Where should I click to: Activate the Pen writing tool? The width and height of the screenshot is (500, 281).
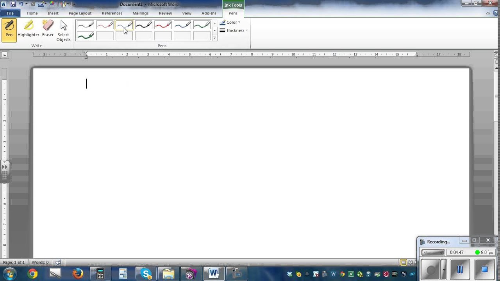9,30
